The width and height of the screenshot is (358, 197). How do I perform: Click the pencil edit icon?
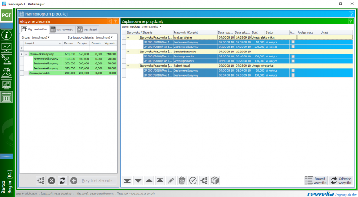coord(171,180)
